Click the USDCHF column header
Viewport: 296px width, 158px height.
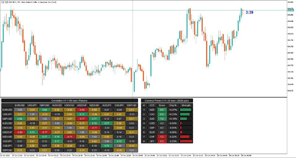pos(82,105)
